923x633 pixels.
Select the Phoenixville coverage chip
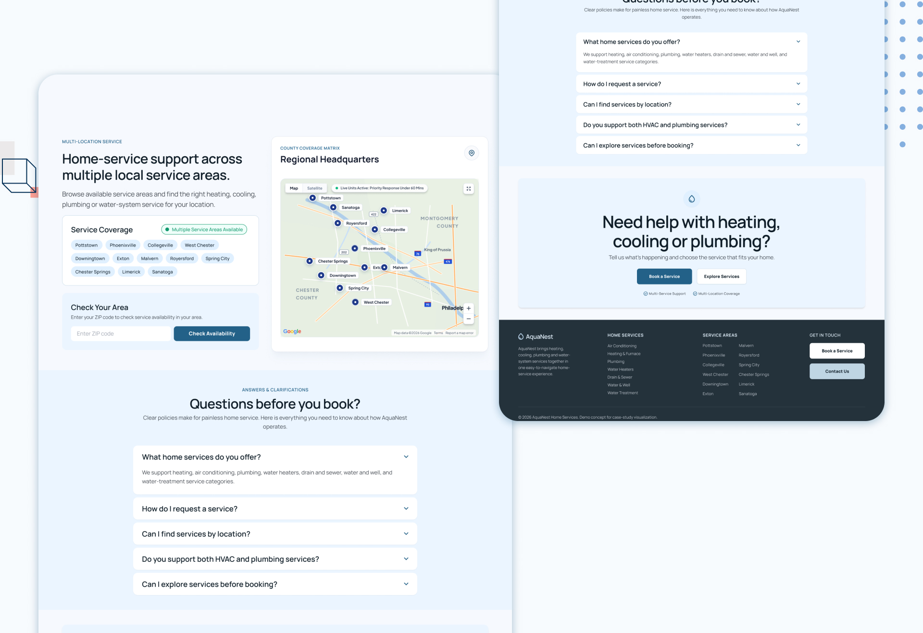123,245
